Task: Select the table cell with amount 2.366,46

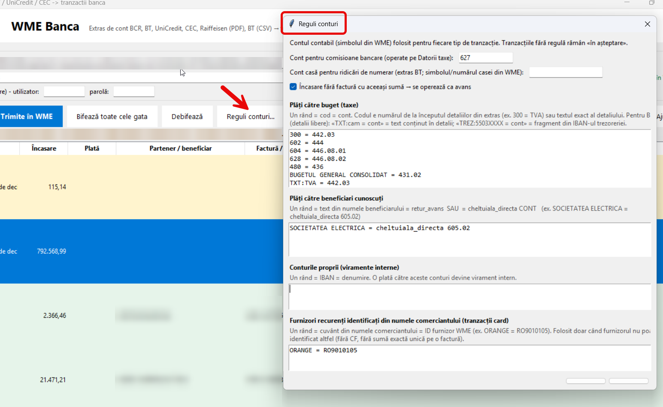Action: pyautogui.click(x=54, y=316)
